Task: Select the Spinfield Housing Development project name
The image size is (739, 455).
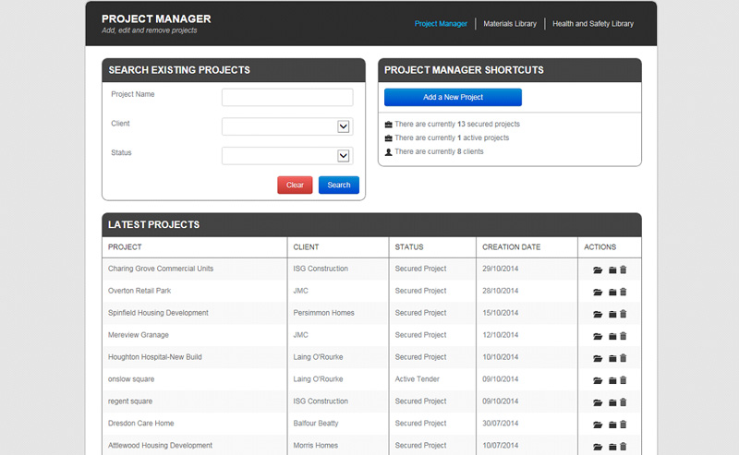Action: [x=158, y=313]
